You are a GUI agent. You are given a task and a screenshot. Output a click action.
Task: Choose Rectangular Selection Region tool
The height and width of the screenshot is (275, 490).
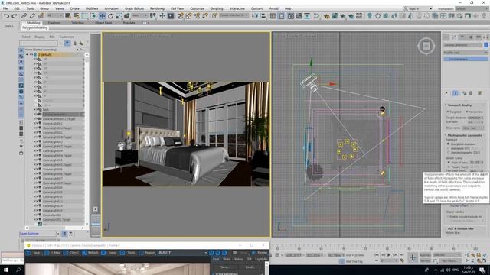[x=84, y=15]
